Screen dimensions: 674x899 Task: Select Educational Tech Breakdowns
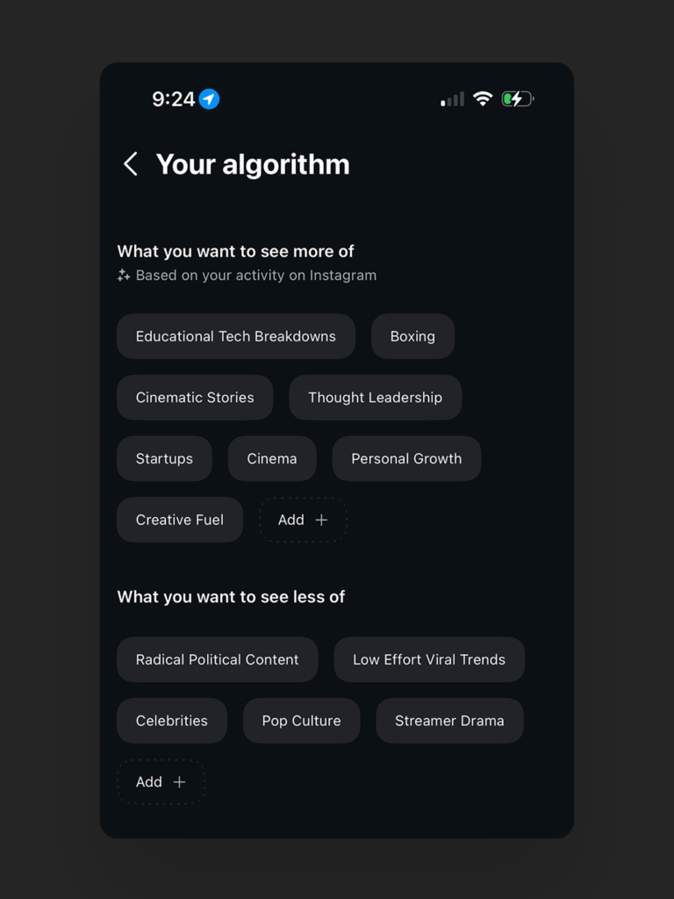click(235, 336)
